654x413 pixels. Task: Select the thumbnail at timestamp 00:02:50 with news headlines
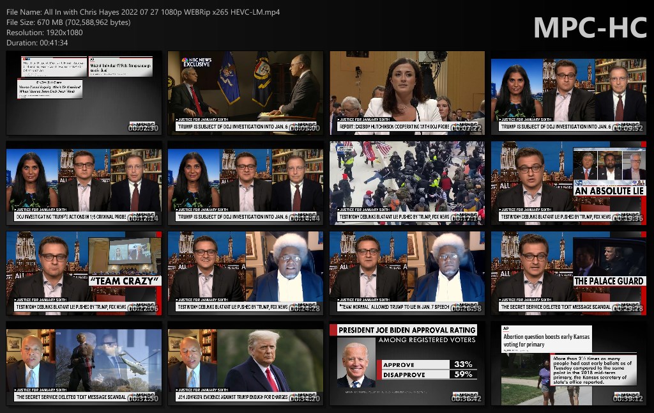84,93
